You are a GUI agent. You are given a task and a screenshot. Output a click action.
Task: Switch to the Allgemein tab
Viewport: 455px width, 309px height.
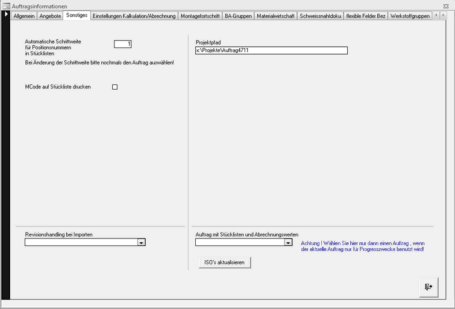coord(24,16)
